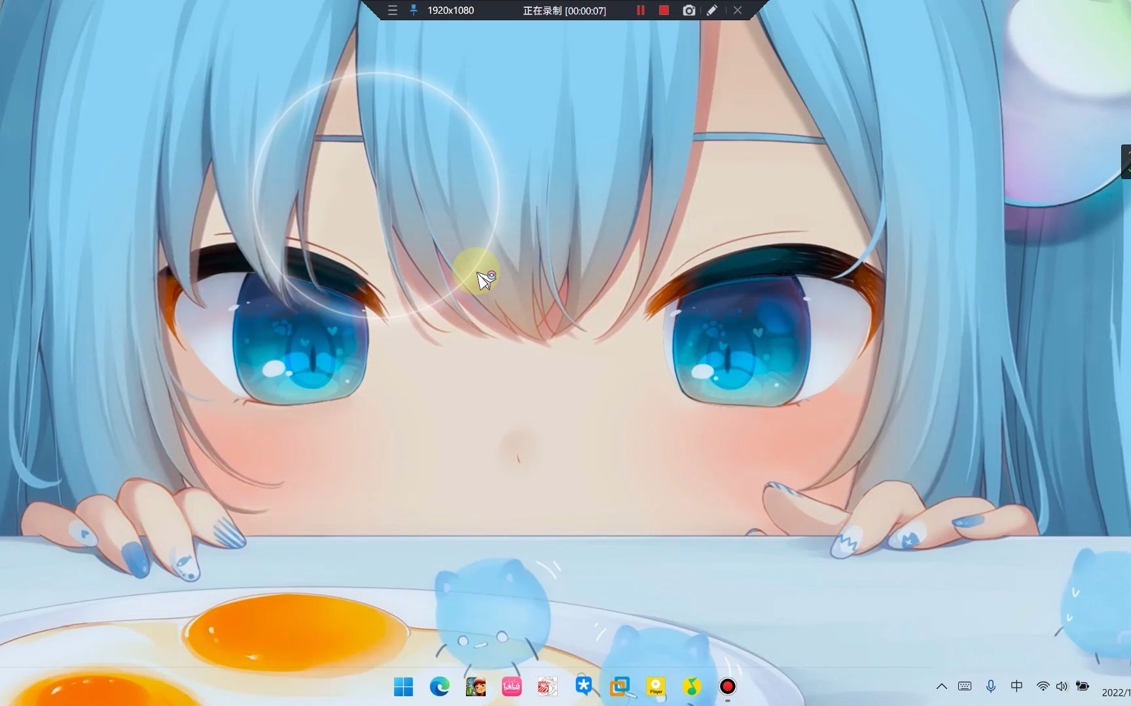Screen dimensions: 1131x706
Task: Close the recording toolbar
Action: pos(738,10)
